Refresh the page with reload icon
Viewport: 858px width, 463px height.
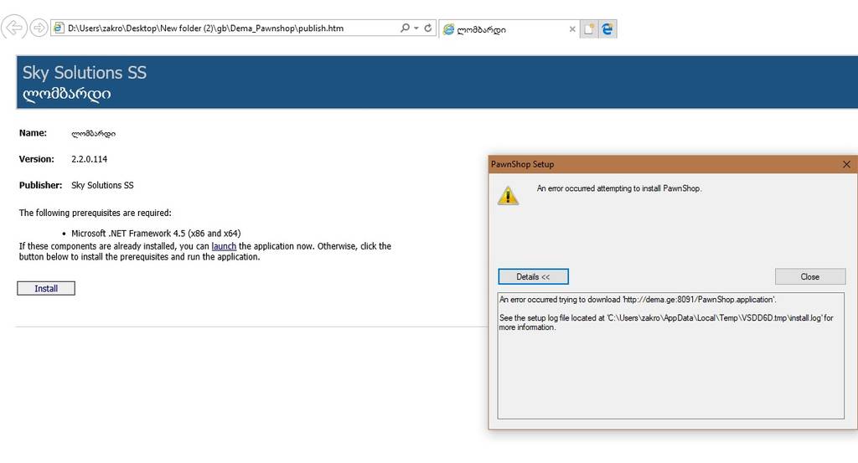(x=428, y=28)
